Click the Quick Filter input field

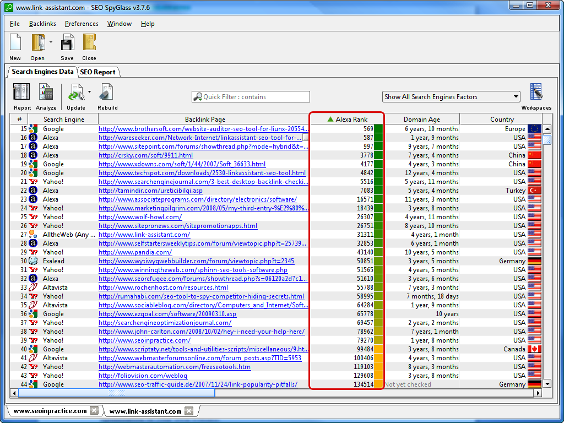[251, 97]
